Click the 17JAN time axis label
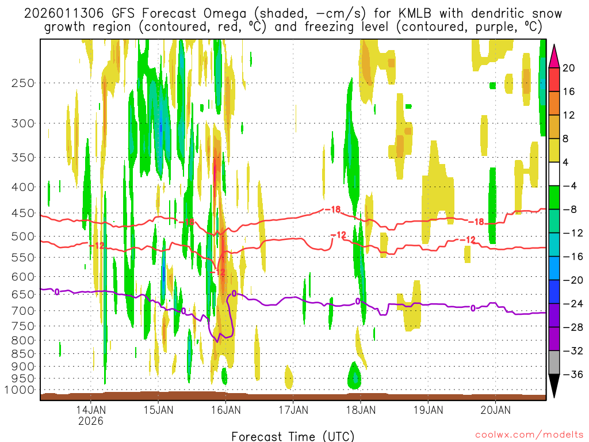This screenshot has height=442, width=589. 293,410
